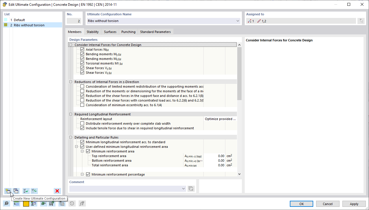The height and width of the screenshot is (210, 369).
Task: Click the green load default settings icon
Action: tap(44, 204)
